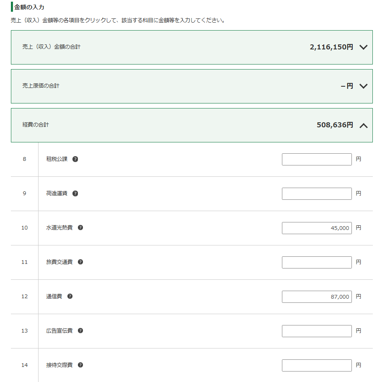The image size is (390, 382).
Task: Open help for 広告宣伝費
Action: coord(80,331)
